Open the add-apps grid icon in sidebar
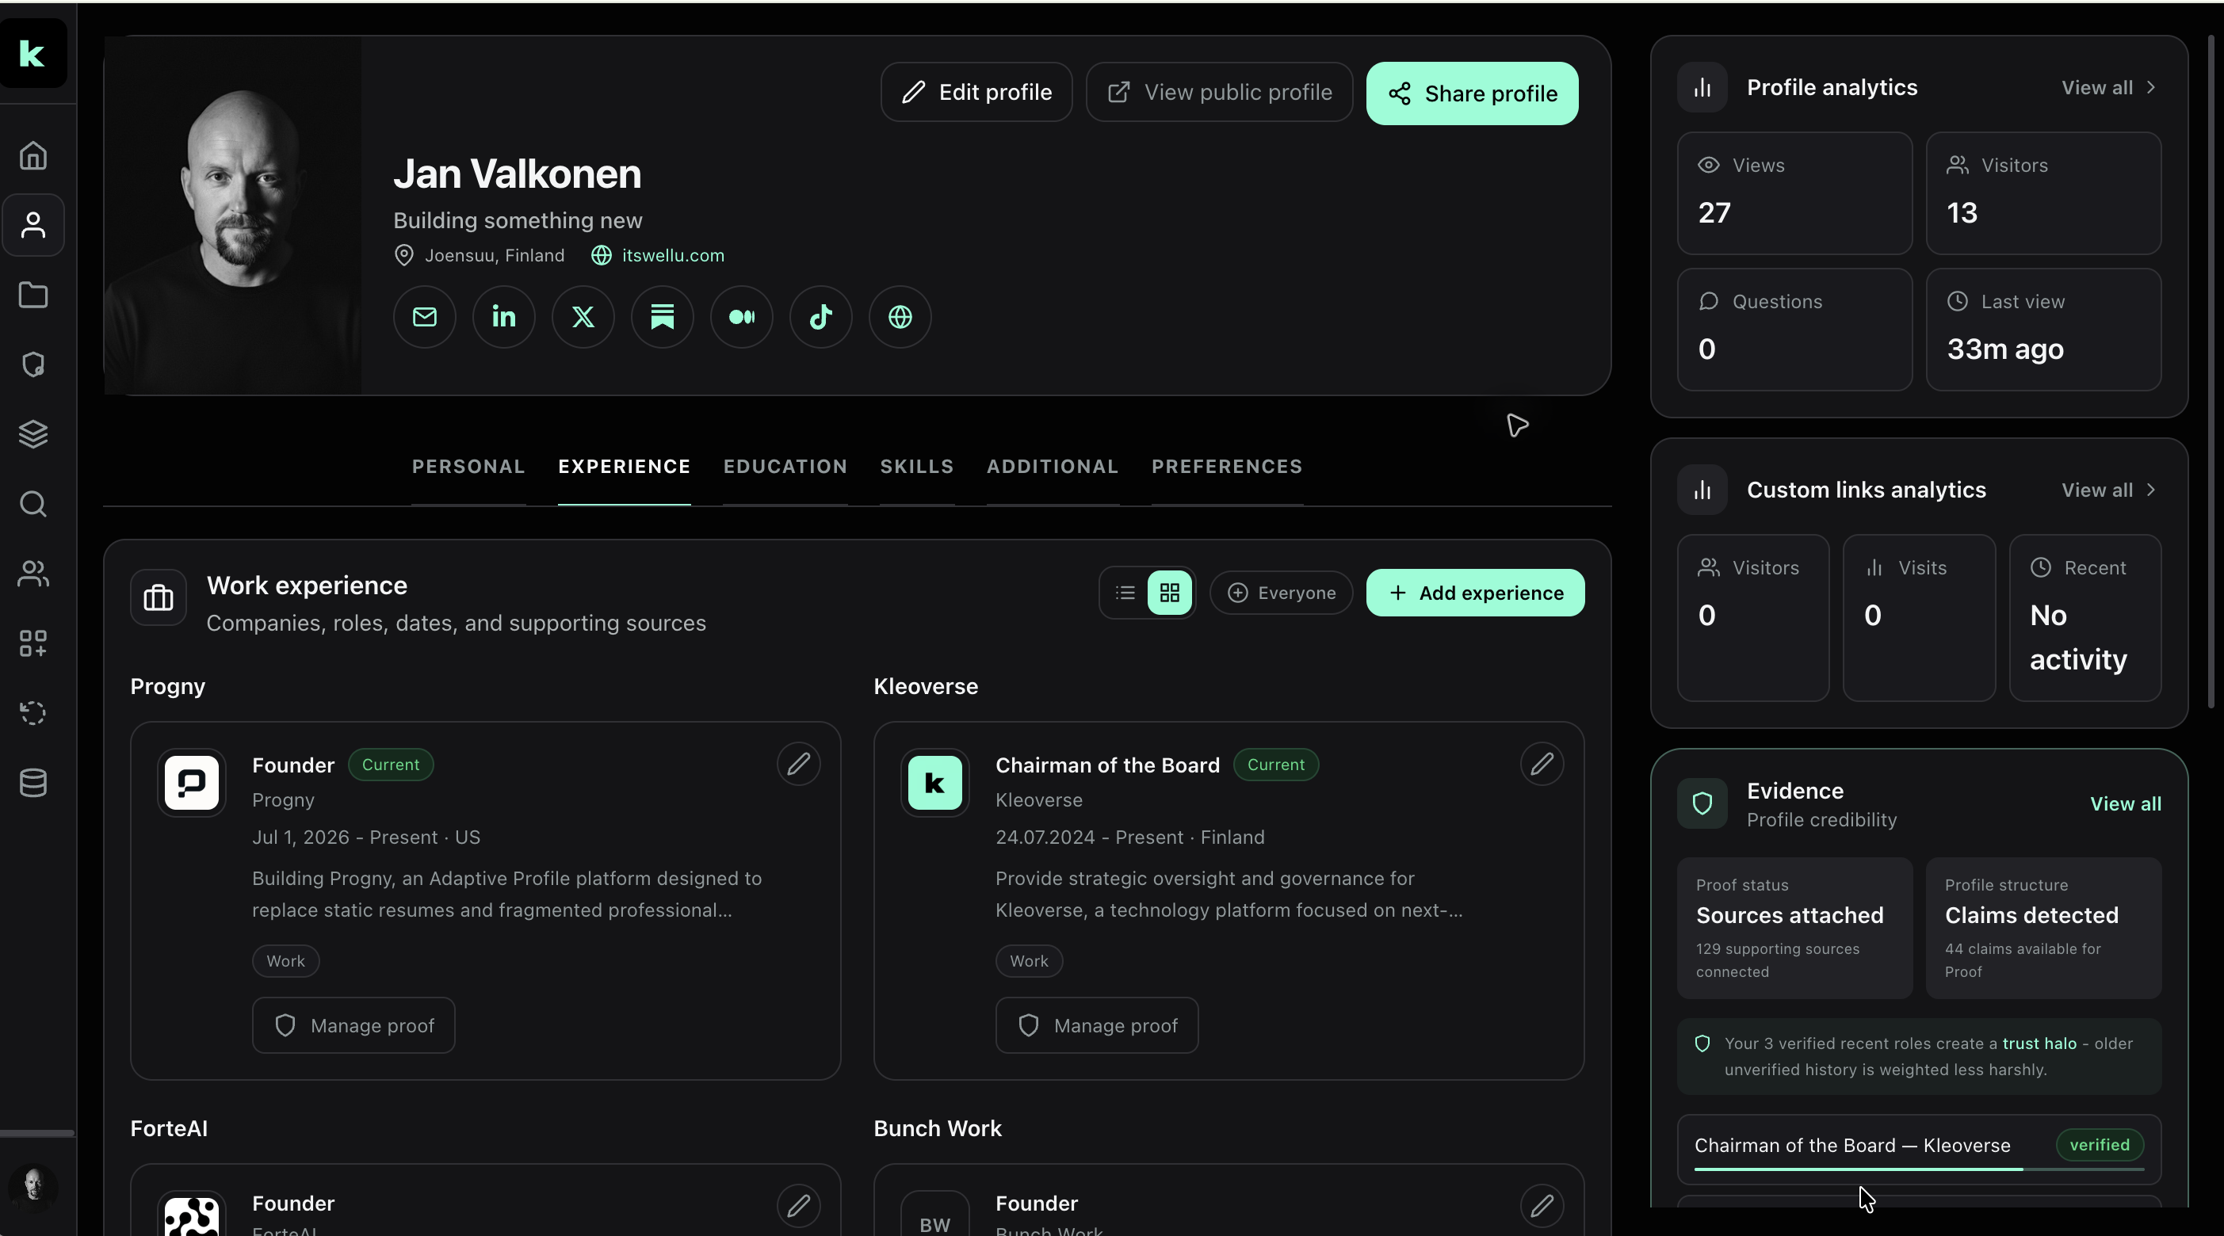 click(32, 643)
